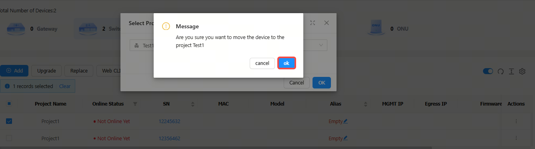
Task: Uncheck the checkbox for device 12245632
Action: [9, 121]
